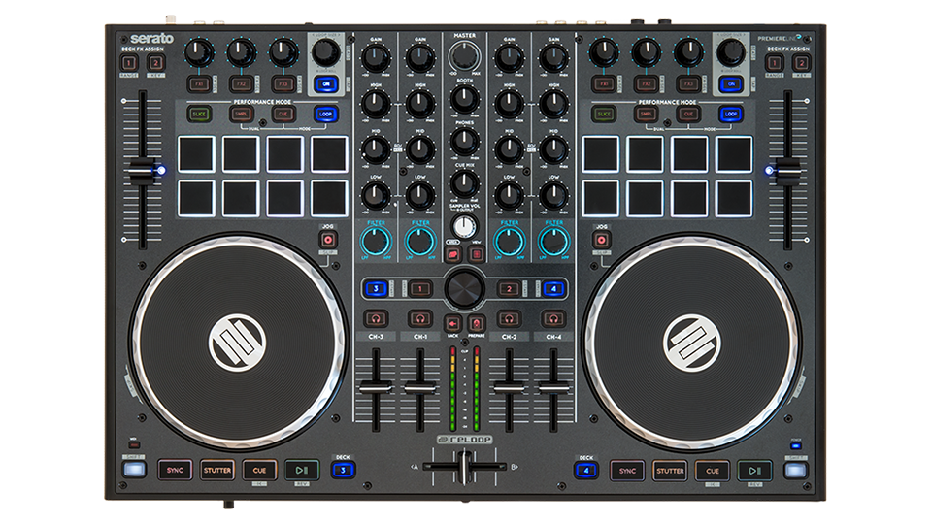The height and width of the screenshot is (524, 932).
Task: Hit the right deck CUE transport button
Action: point(712,471)
